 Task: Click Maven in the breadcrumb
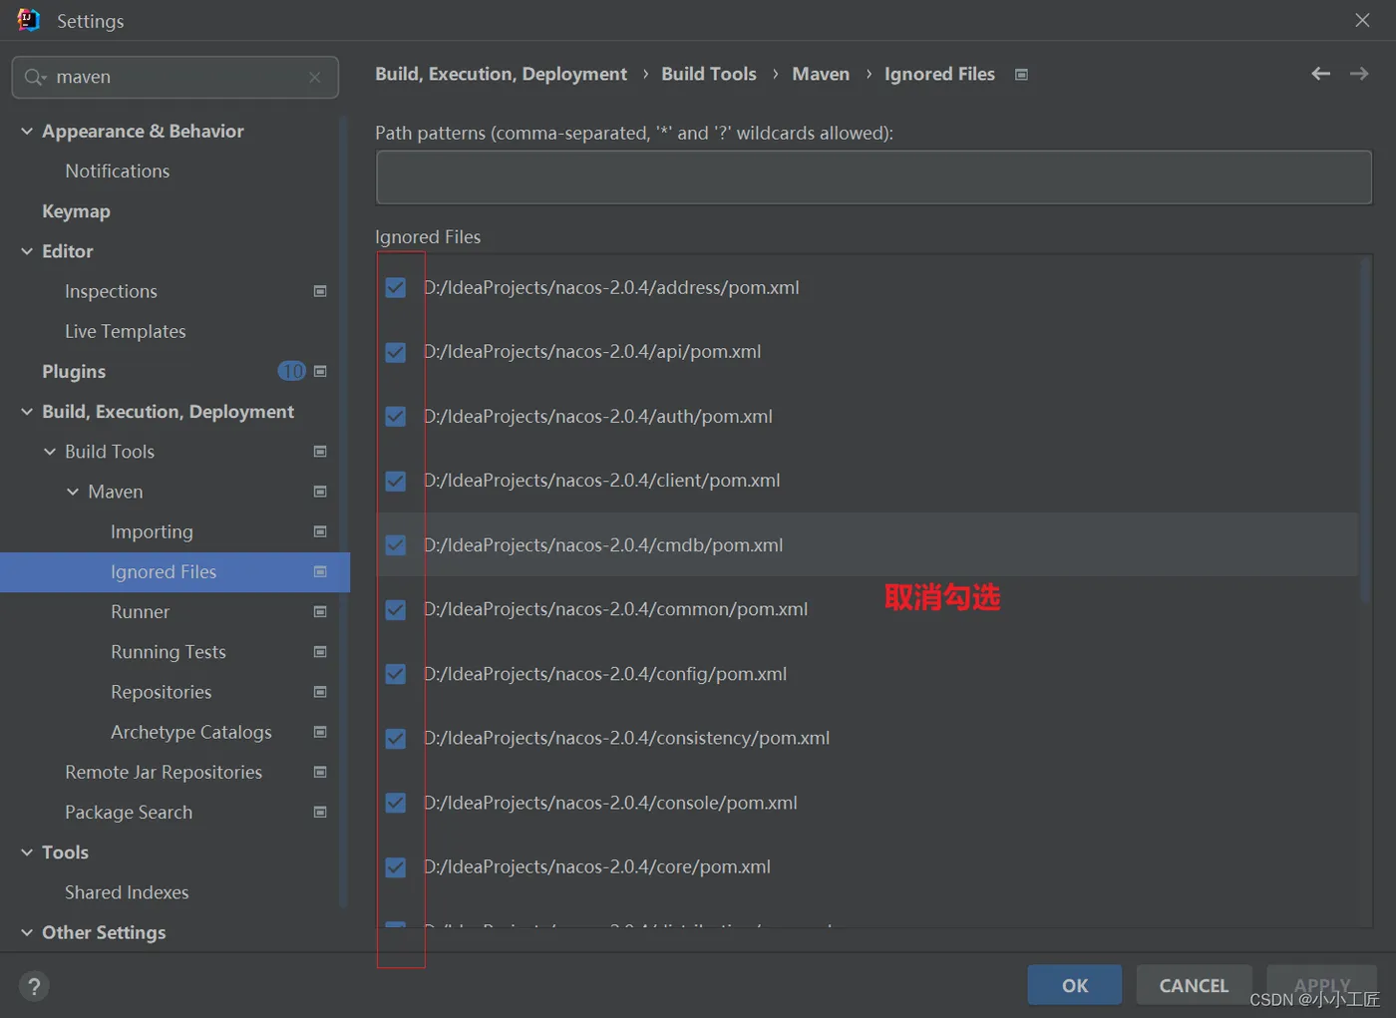click(x=821, y=74)
